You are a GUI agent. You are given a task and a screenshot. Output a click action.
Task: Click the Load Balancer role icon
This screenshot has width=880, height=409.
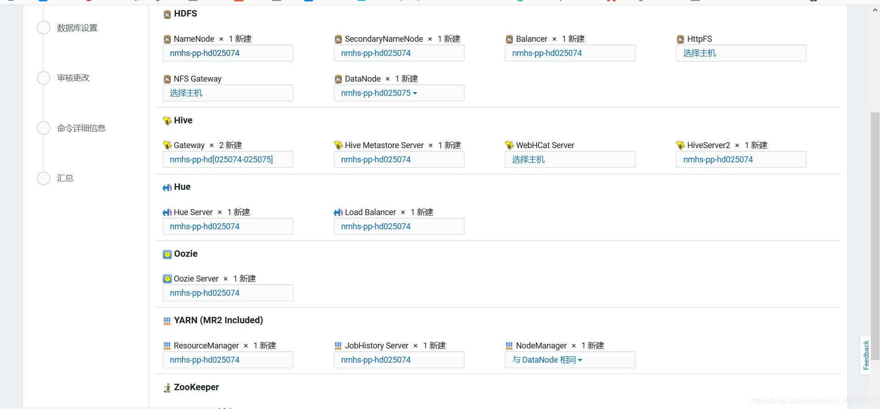pyautogui.click(x=338, y=212)
